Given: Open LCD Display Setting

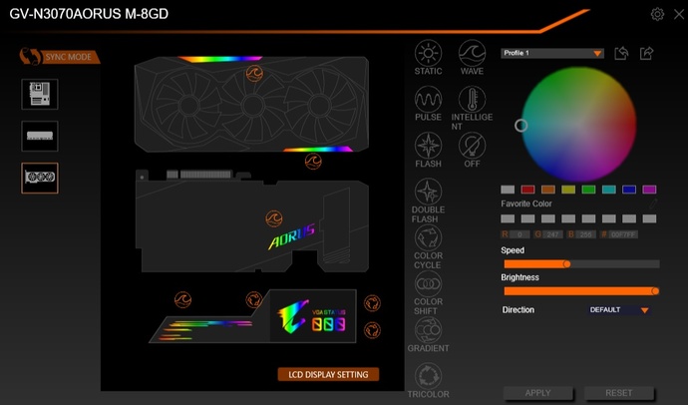Looking at the screenshot, I should 328,374.
